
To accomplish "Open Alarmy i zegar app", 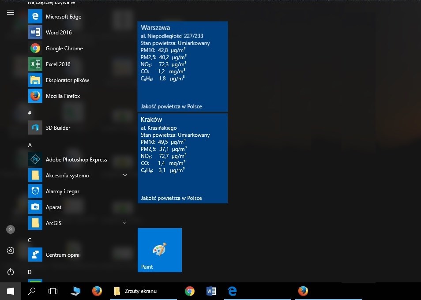I will tap(78, 191).
